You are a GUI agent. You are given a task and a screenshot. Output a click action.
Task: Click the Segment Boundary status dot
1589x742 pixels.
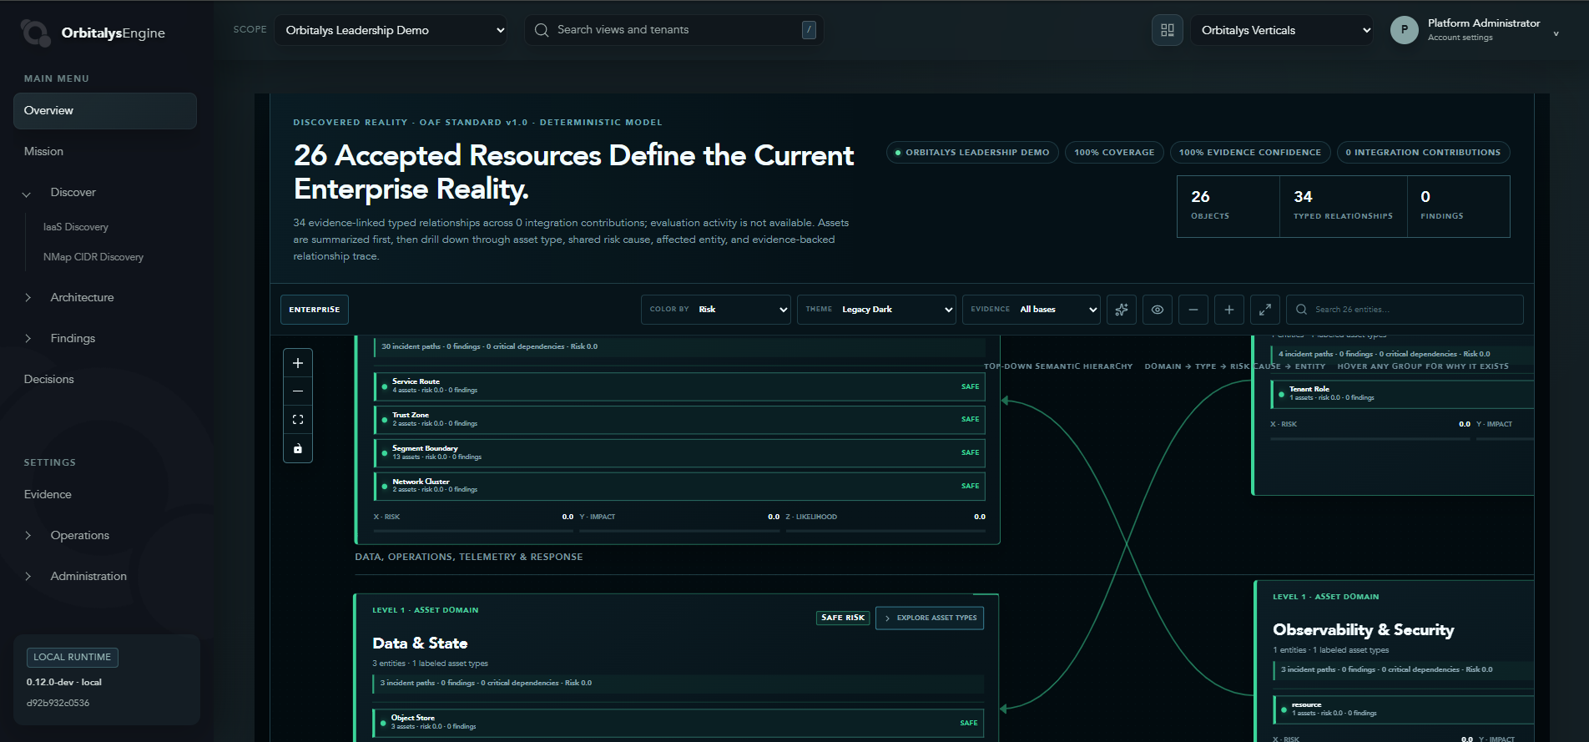[384, 453]
